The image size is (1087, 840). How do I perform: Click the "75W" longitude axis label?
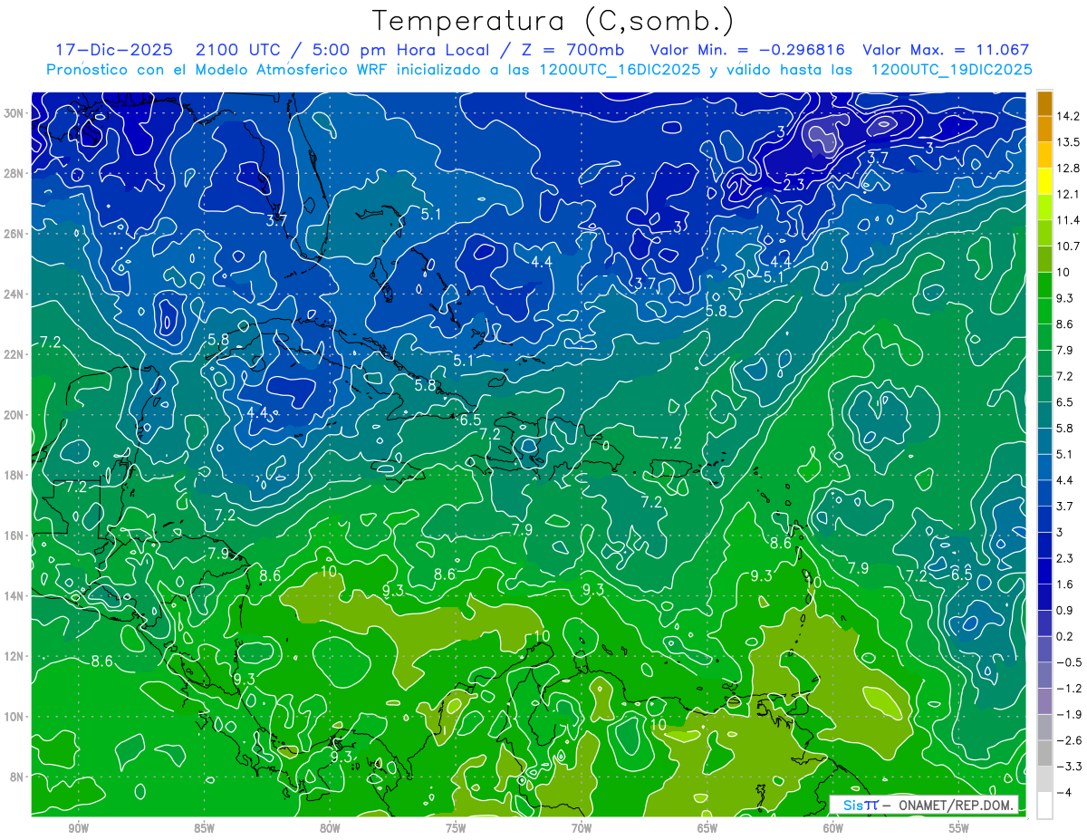click(456, 828)
